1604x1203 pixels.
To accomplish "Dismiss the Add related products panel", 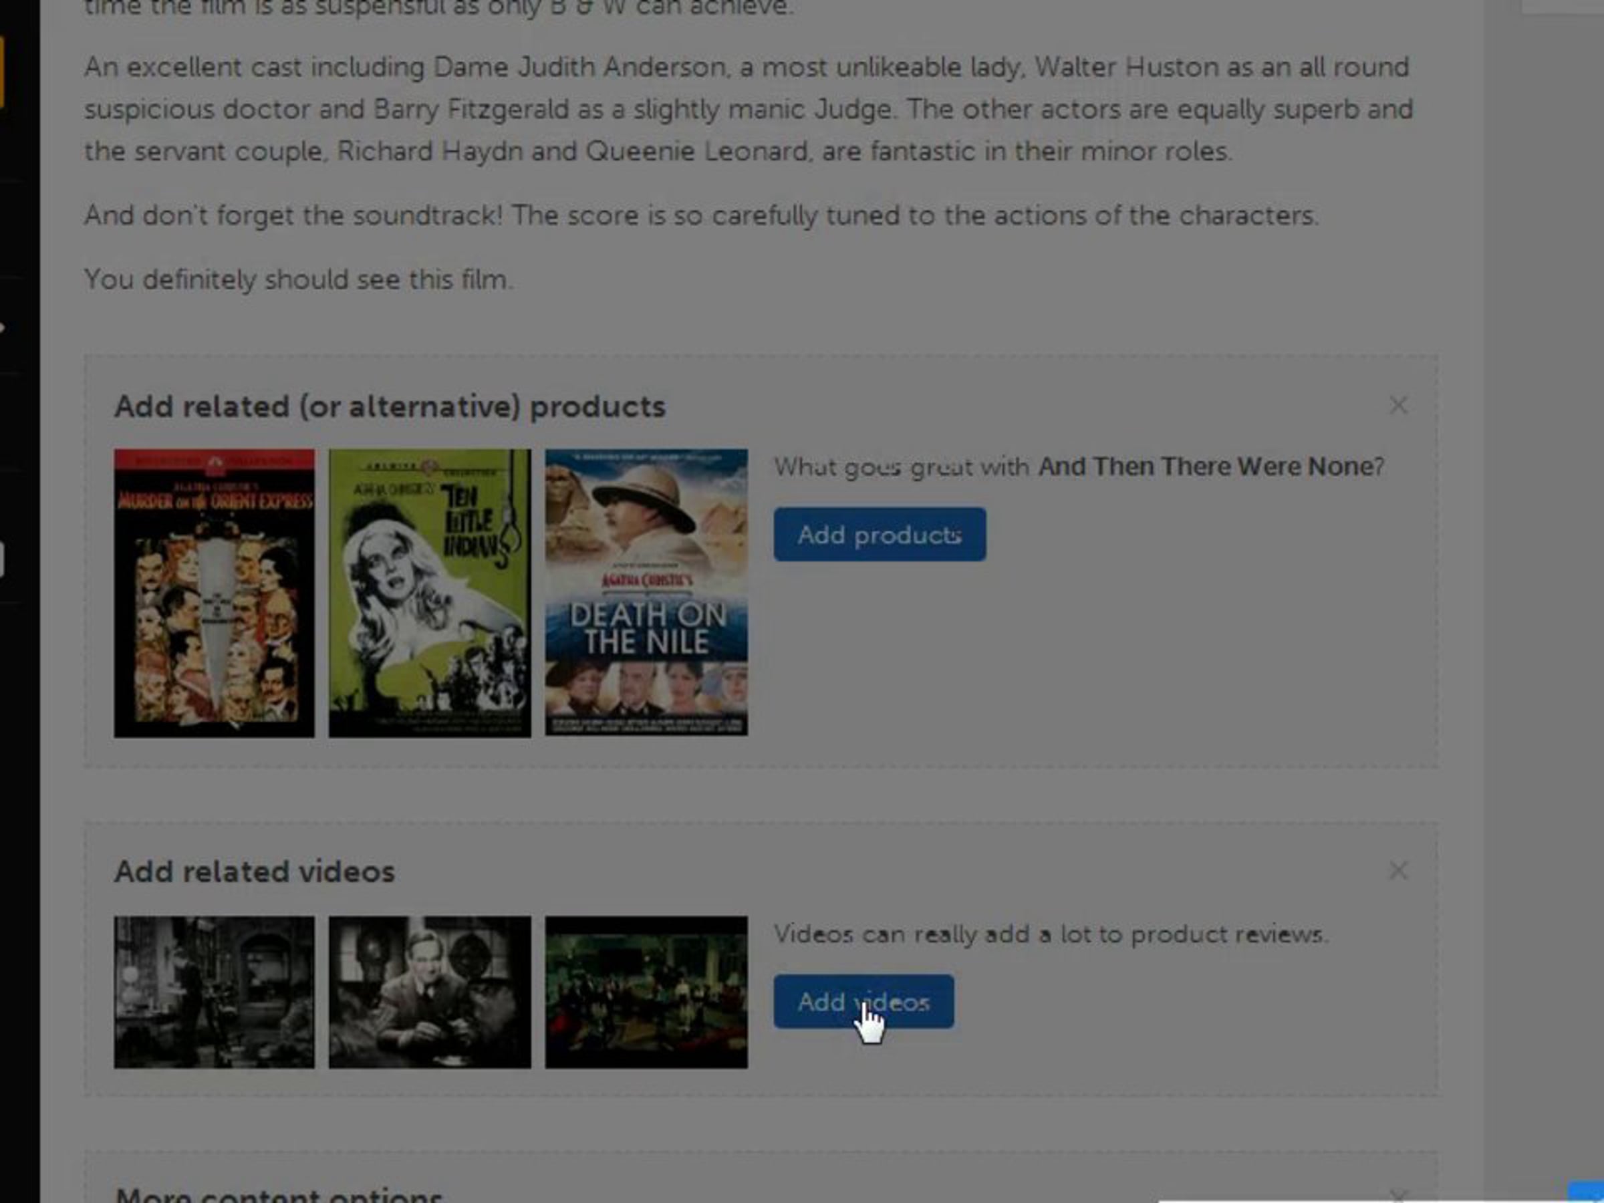I will pyautogui.click(x=1398, y=406).
